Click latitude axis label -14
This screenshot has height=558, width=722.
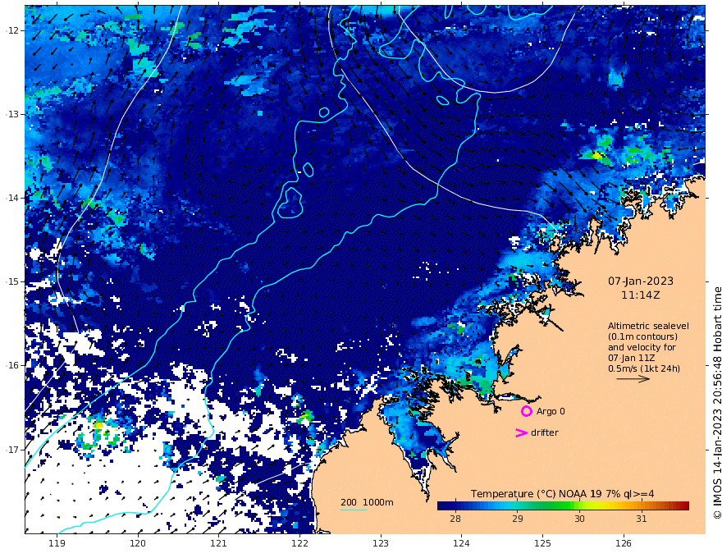pyautogui.click(x=12, y=198)
